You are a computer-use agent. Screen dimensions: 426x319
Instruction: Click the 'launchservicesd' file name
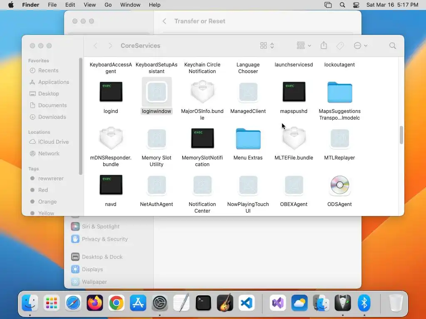[294, 65]
